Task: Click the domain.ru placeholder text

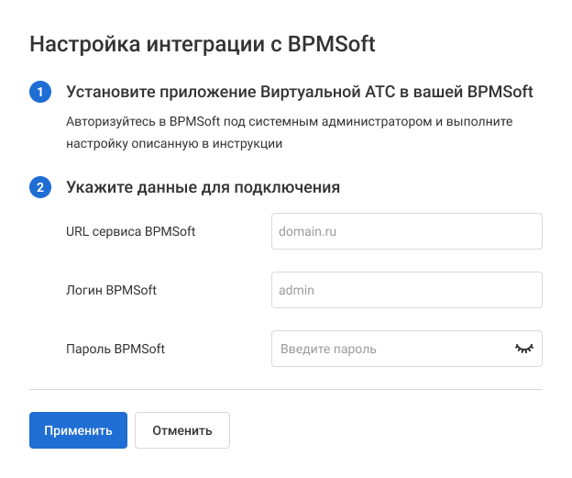Action: [x=307, y=232]
